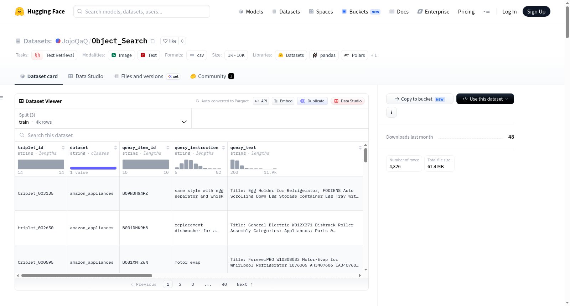570x306 pixels.
Task: Open the pandas library tag
Action: pos(324,55)
